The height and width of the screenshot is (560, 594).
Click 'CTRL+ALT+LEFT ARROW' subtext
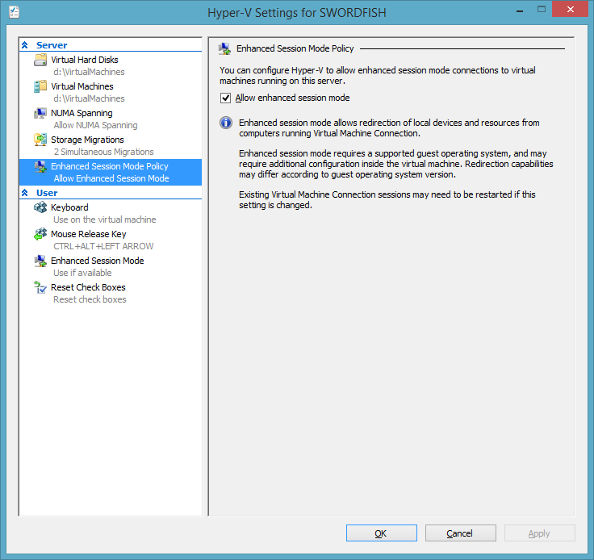click(x=103, y=246)
